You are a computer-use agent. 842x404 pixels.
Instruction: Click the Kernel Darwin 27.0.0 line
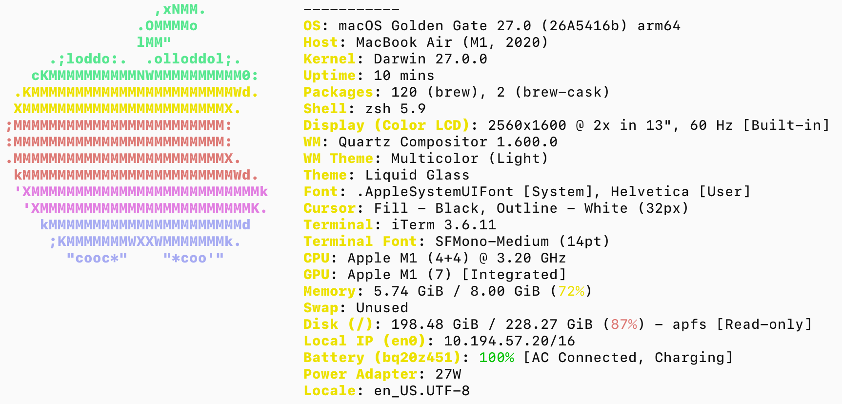pos(395,59)
